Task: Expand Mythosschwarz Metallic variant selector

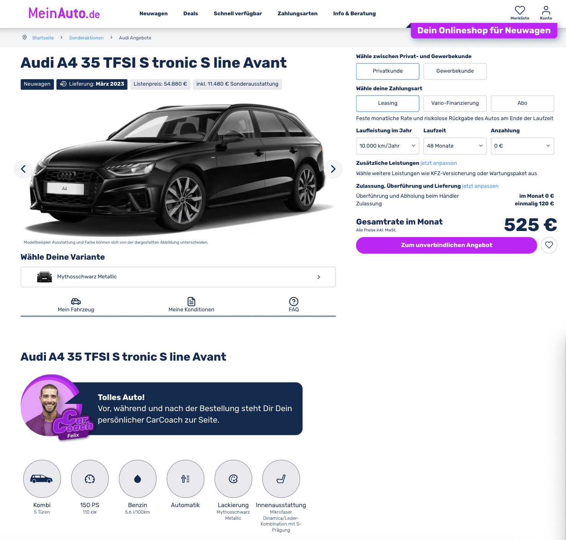Action: [178, 277]
